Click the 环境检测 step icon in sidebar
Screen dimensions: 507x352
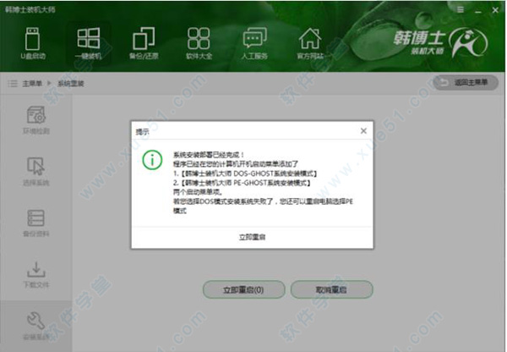[35, 114]
